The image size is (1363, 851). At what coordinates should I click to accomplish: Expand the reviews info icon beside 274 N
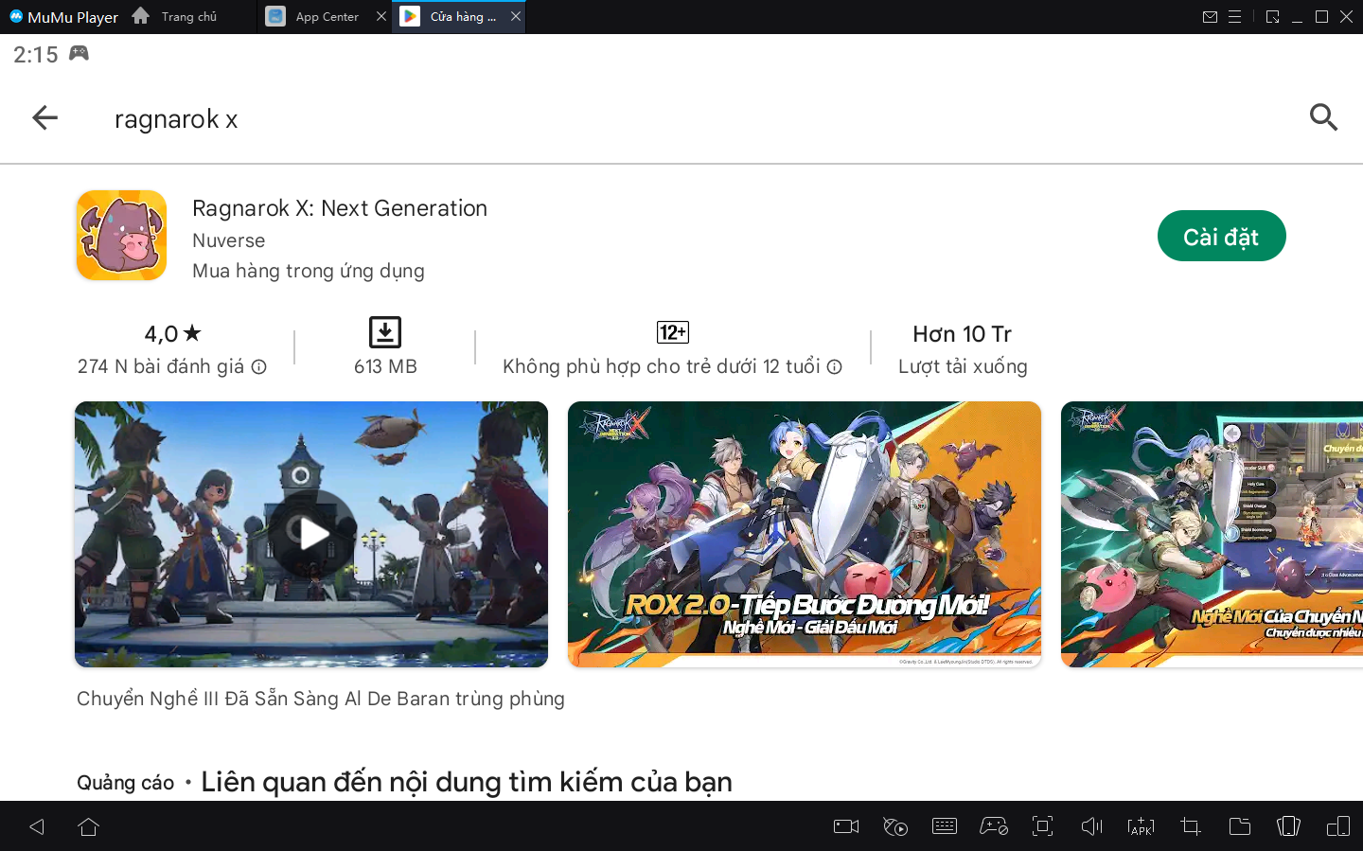point(258,367)
